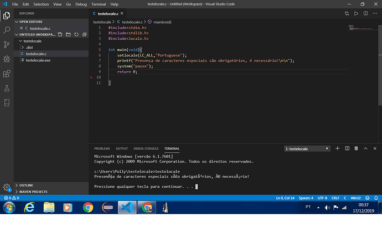Click the editor vertical scrollbar
This screenshot has width=382, height=238.
(380, 66)
